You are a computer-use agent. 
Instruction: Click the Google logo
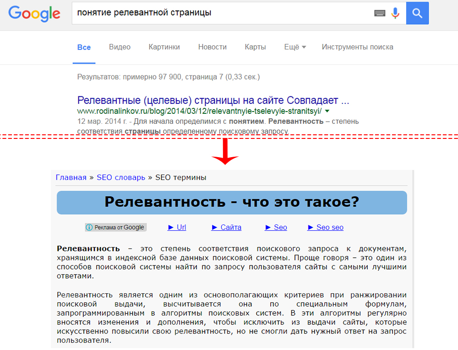[x=34, y=13]
